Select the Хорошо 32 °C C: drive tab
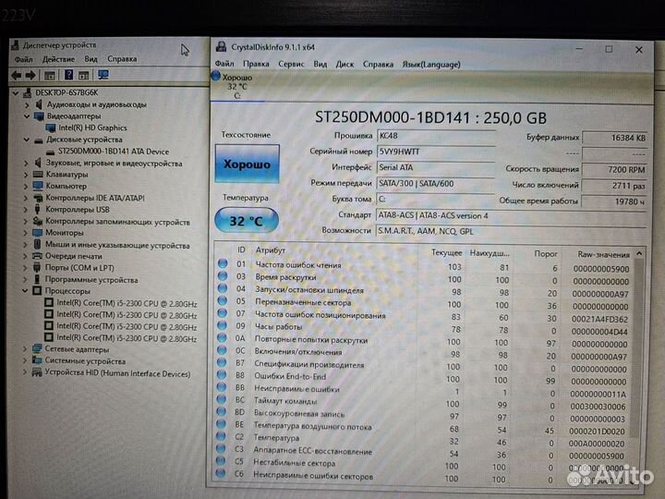Viewport: 665px width, 499px height. point(237,87)
